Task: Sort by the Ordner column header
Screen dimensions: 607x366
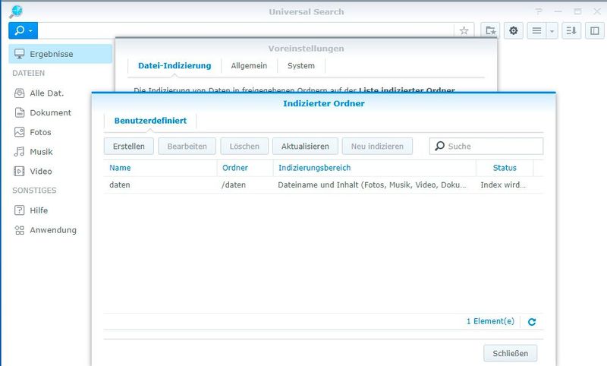Action: [245, 168]
